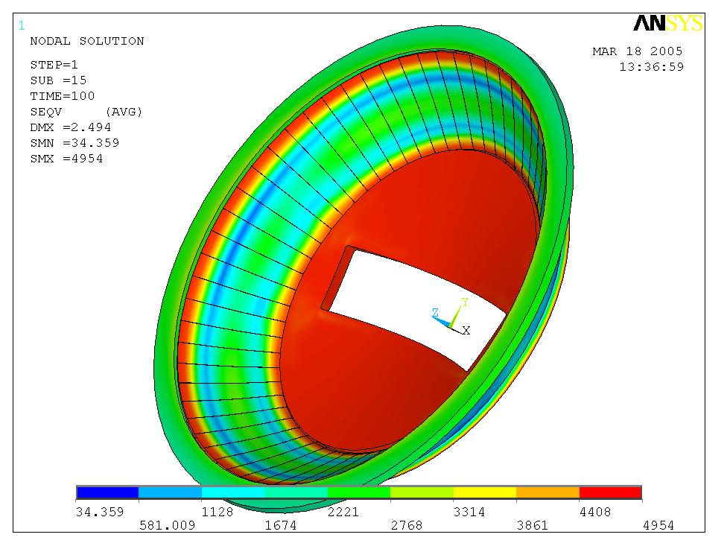Click the NODAL SOLUTION title text
The height and width of the screenshot is (549, 727).
pos(86,41)
